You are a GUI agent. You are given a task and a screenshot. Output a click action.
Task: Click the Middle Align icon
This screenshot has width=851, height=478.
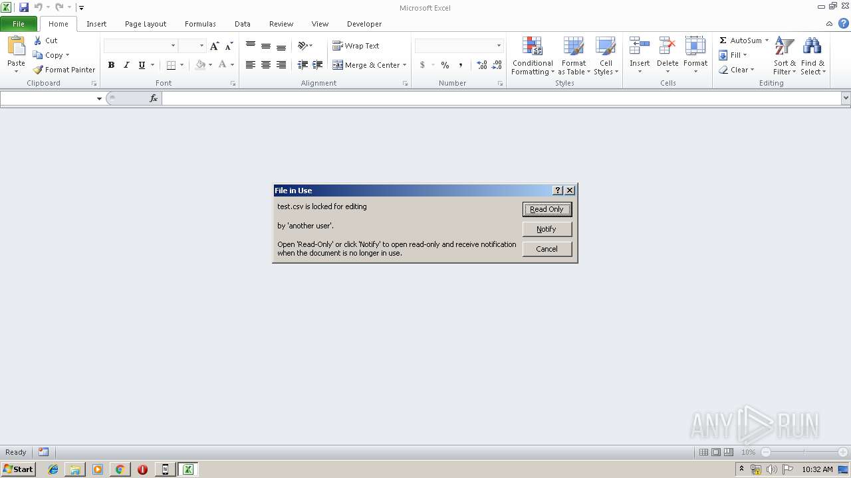pyautogui.click(x=266, y=46)
